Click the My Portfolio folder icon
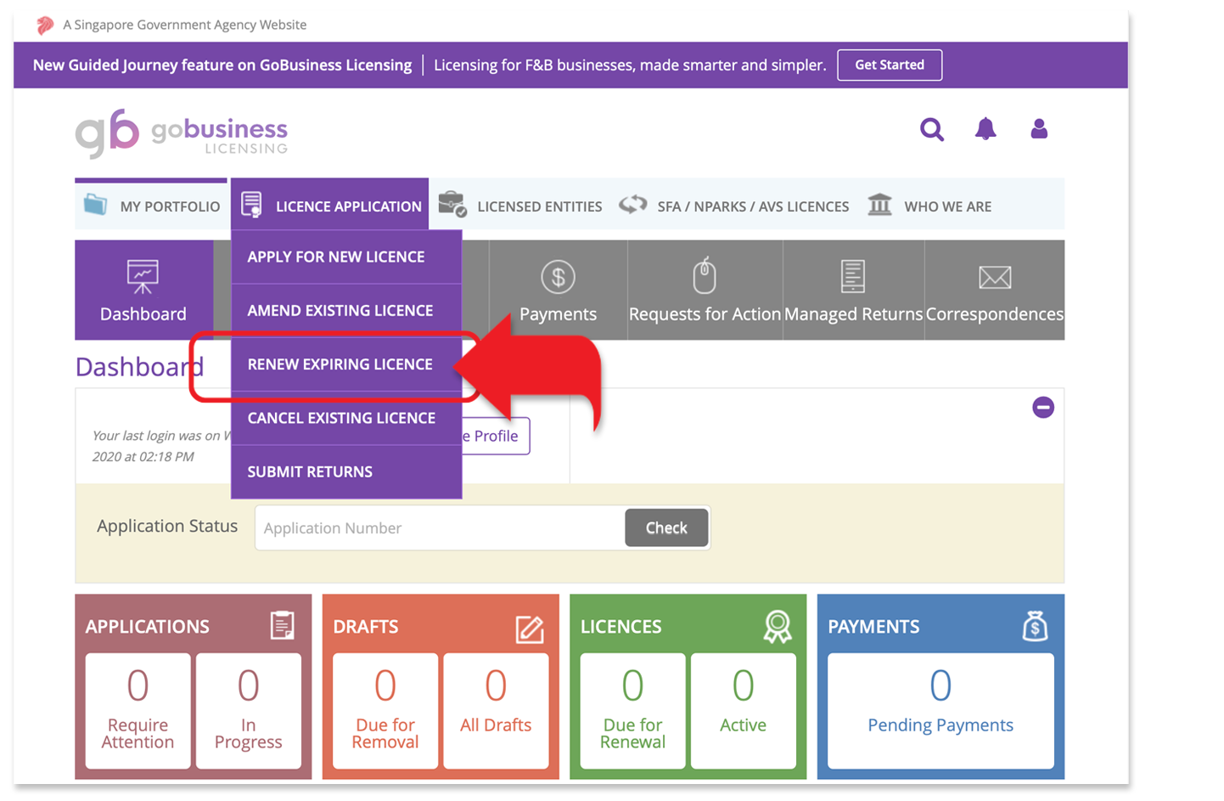The height and width of the screenshot is (801, 1224). tap(96, 205)
